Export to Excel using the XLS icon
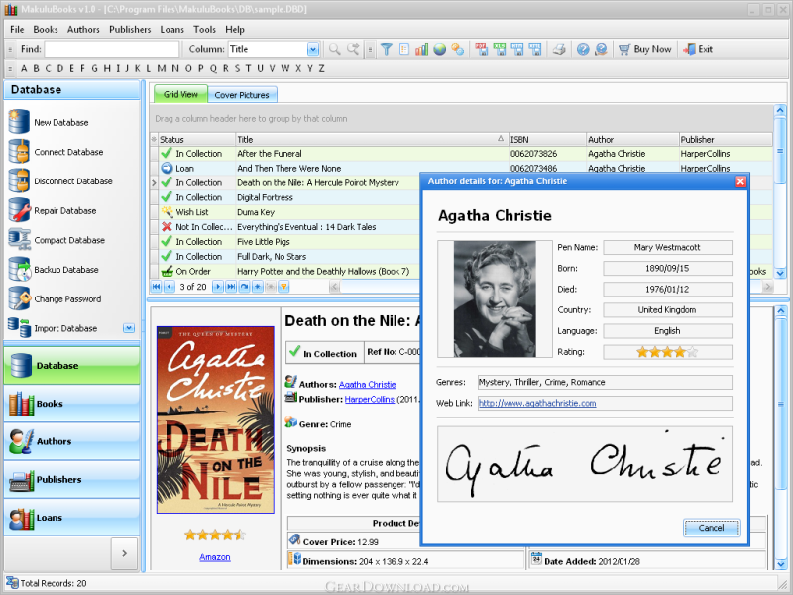The width and height of the screenshot is (793, 595). [500, 49]
